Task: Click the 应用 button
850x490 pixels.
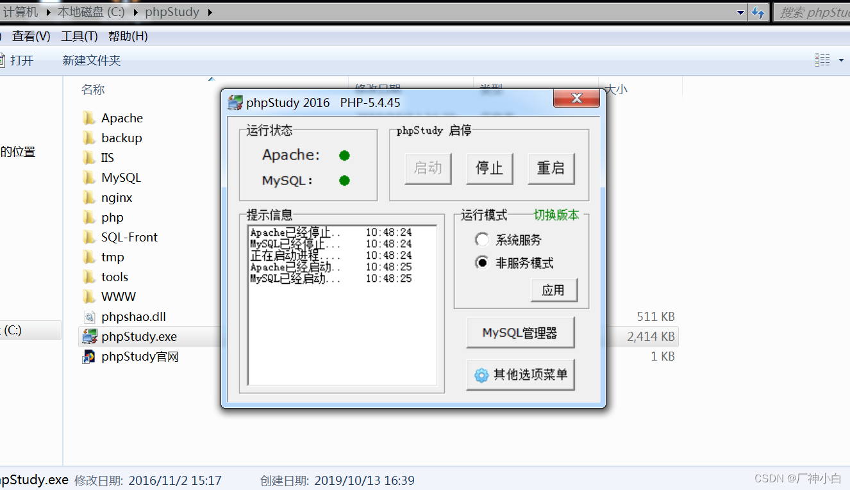Action: click(x=554, y=290)
